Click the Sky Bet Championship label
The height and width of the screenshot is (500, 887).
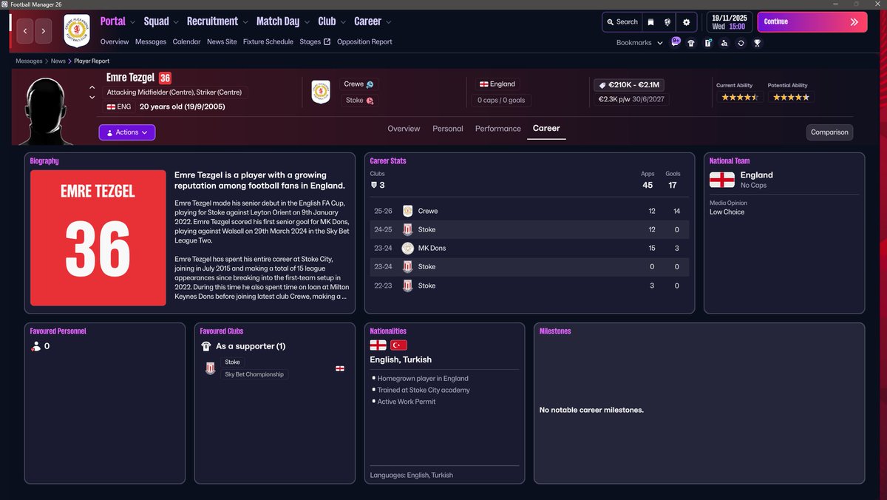pyautogui.click(x=254, y=374)
